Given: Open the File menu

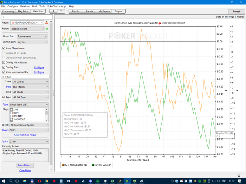Looking at the screenshot, I should [x=3, y=6].
